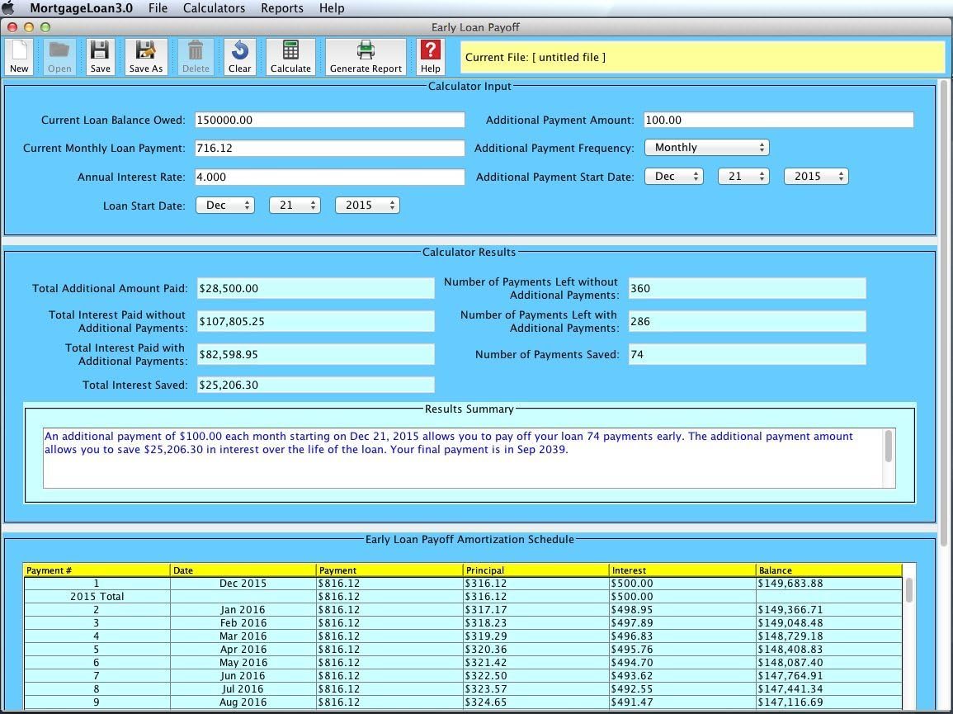
Task: Open the File menu
Action: (158, 8)
